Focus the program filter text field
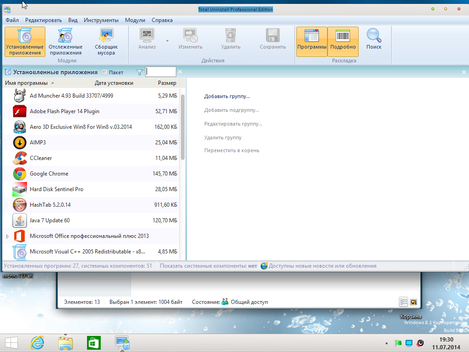This screenshot has width=469, height=352. click(161, 72)
